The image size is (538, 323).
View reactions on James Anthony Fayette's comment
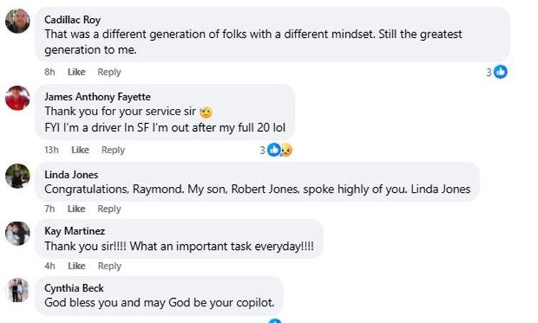click(276, 150)
